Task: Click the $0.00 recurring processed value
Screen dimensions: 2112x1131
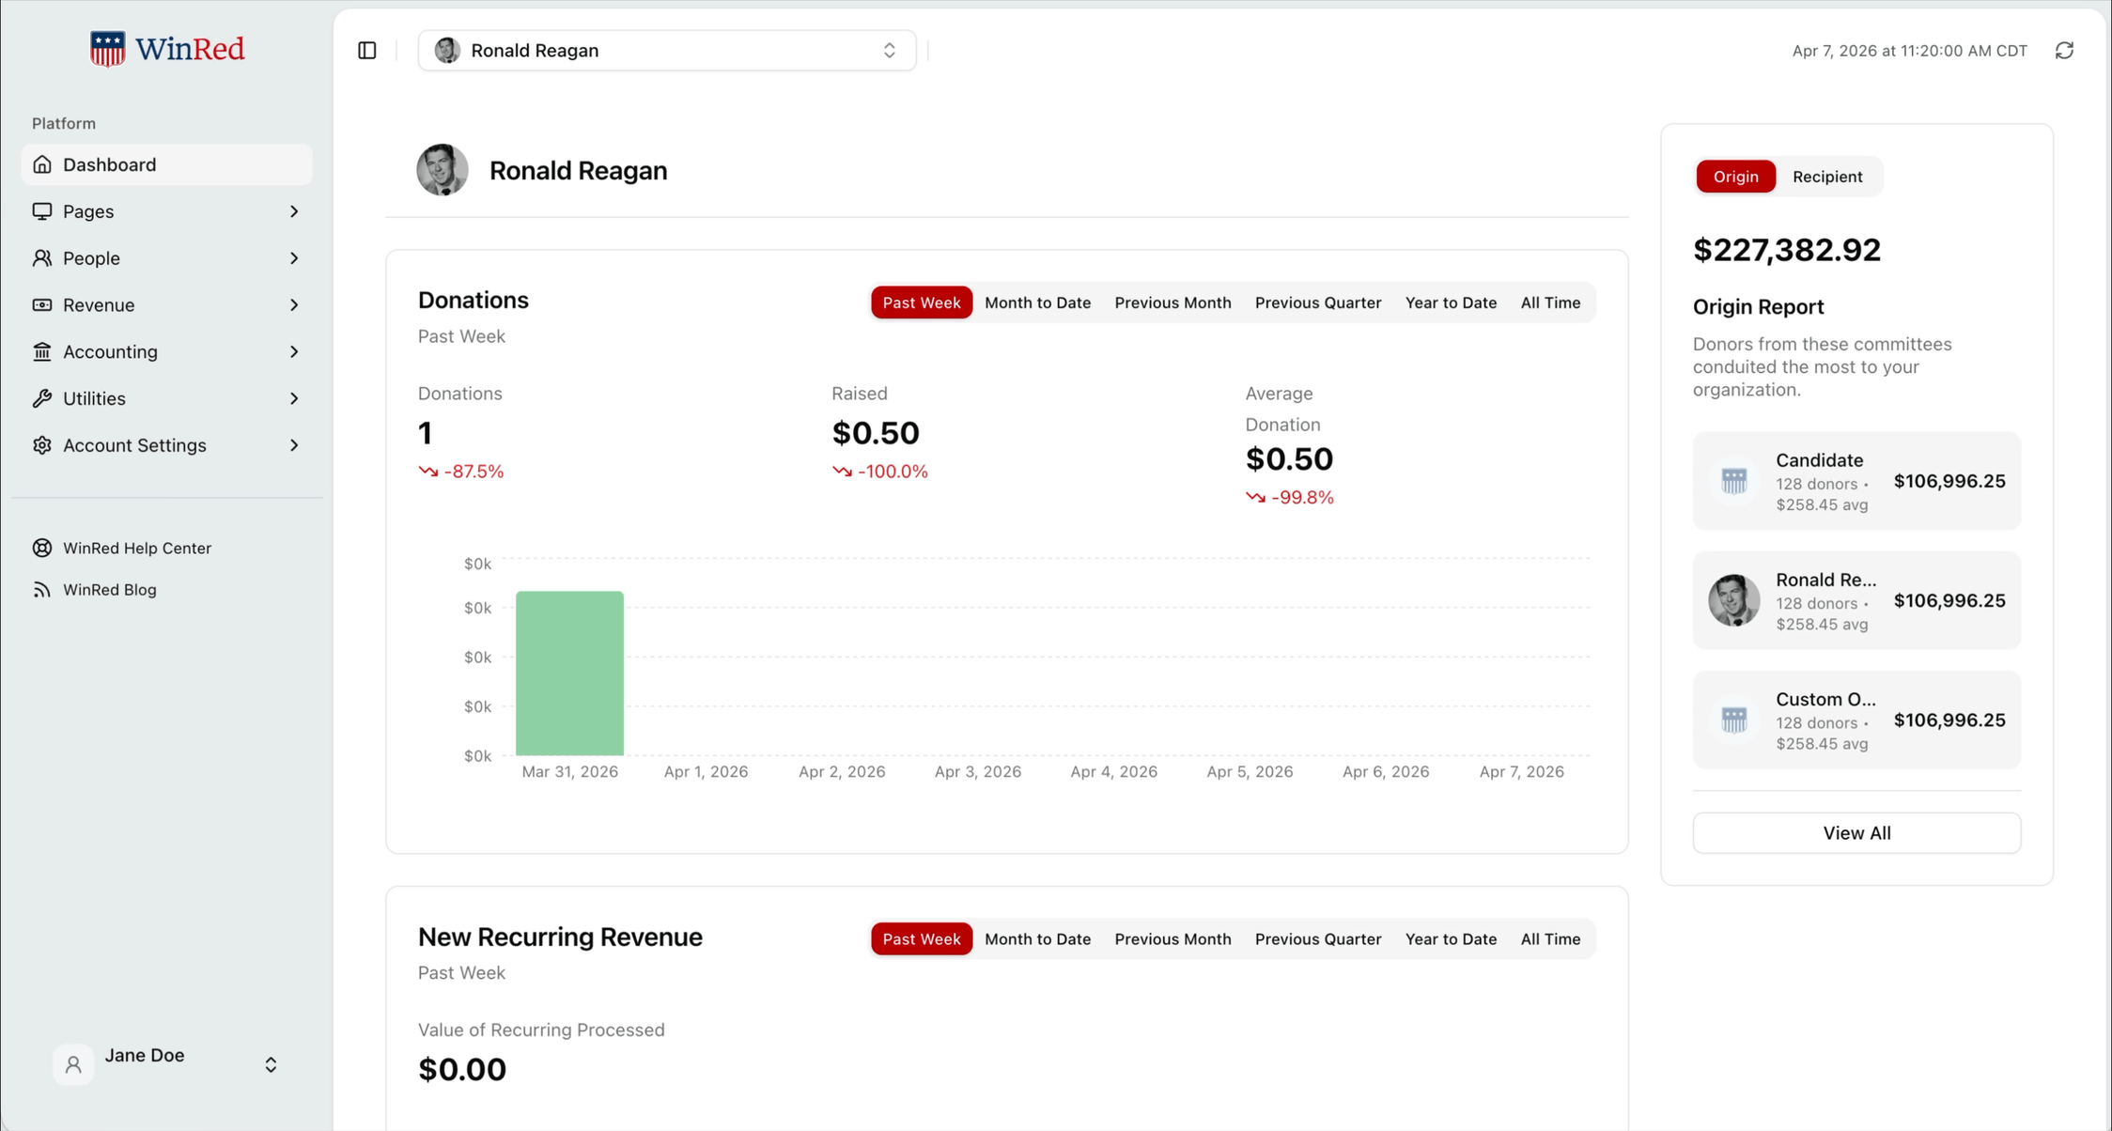Action: pos(462,1069)
